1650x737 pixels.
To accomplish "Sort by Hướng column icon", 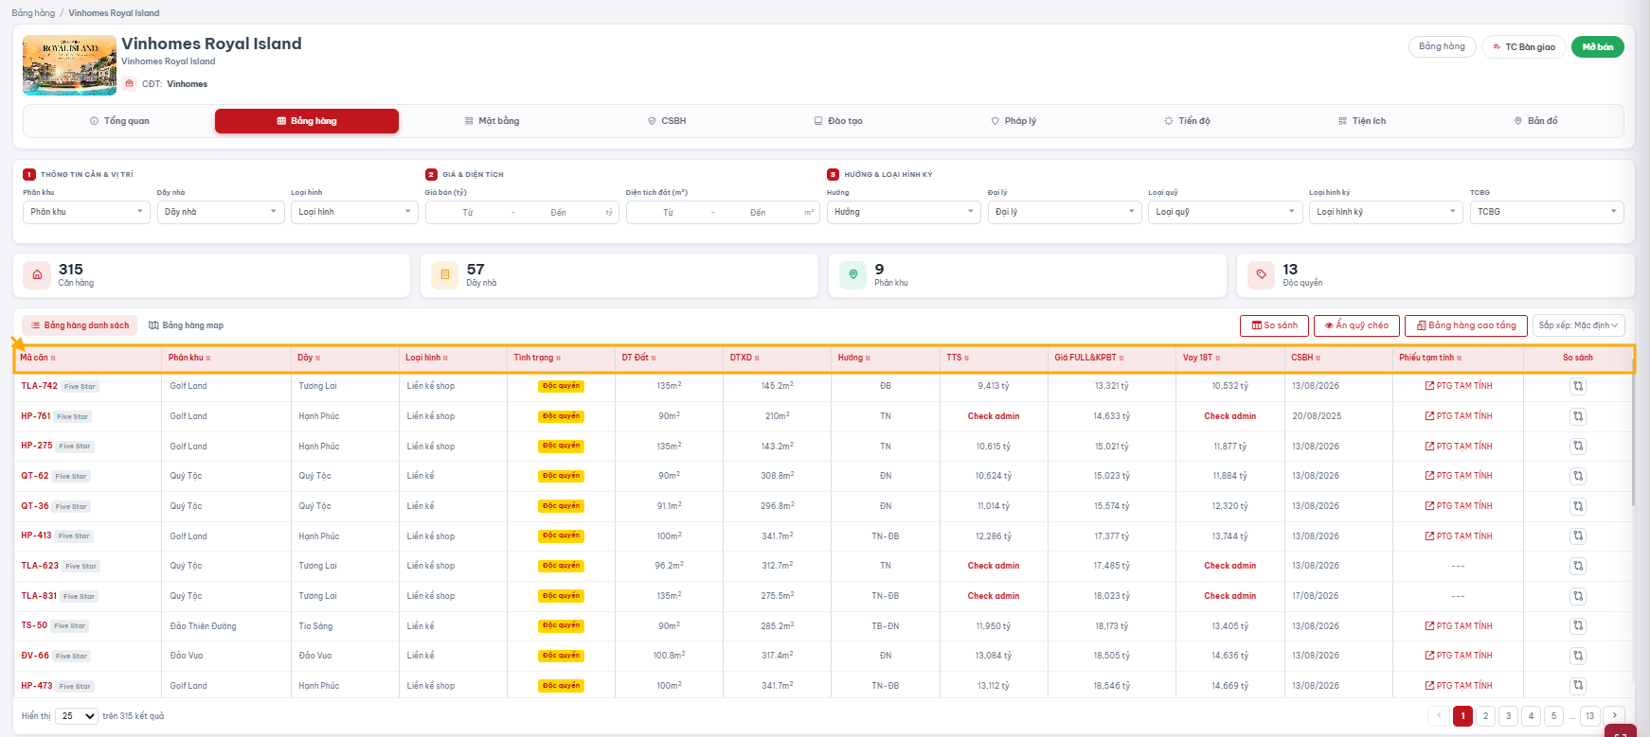I will [868, 359].
